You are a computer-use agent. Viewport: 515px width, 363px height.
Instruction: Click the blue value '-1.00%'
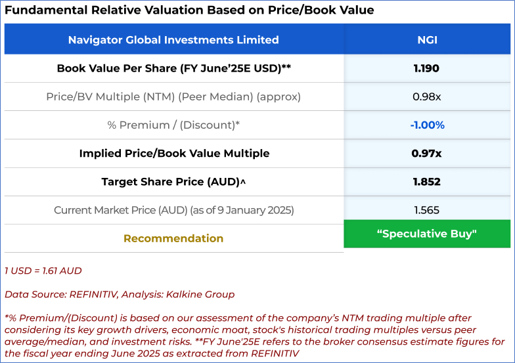[x=427, y=125]
